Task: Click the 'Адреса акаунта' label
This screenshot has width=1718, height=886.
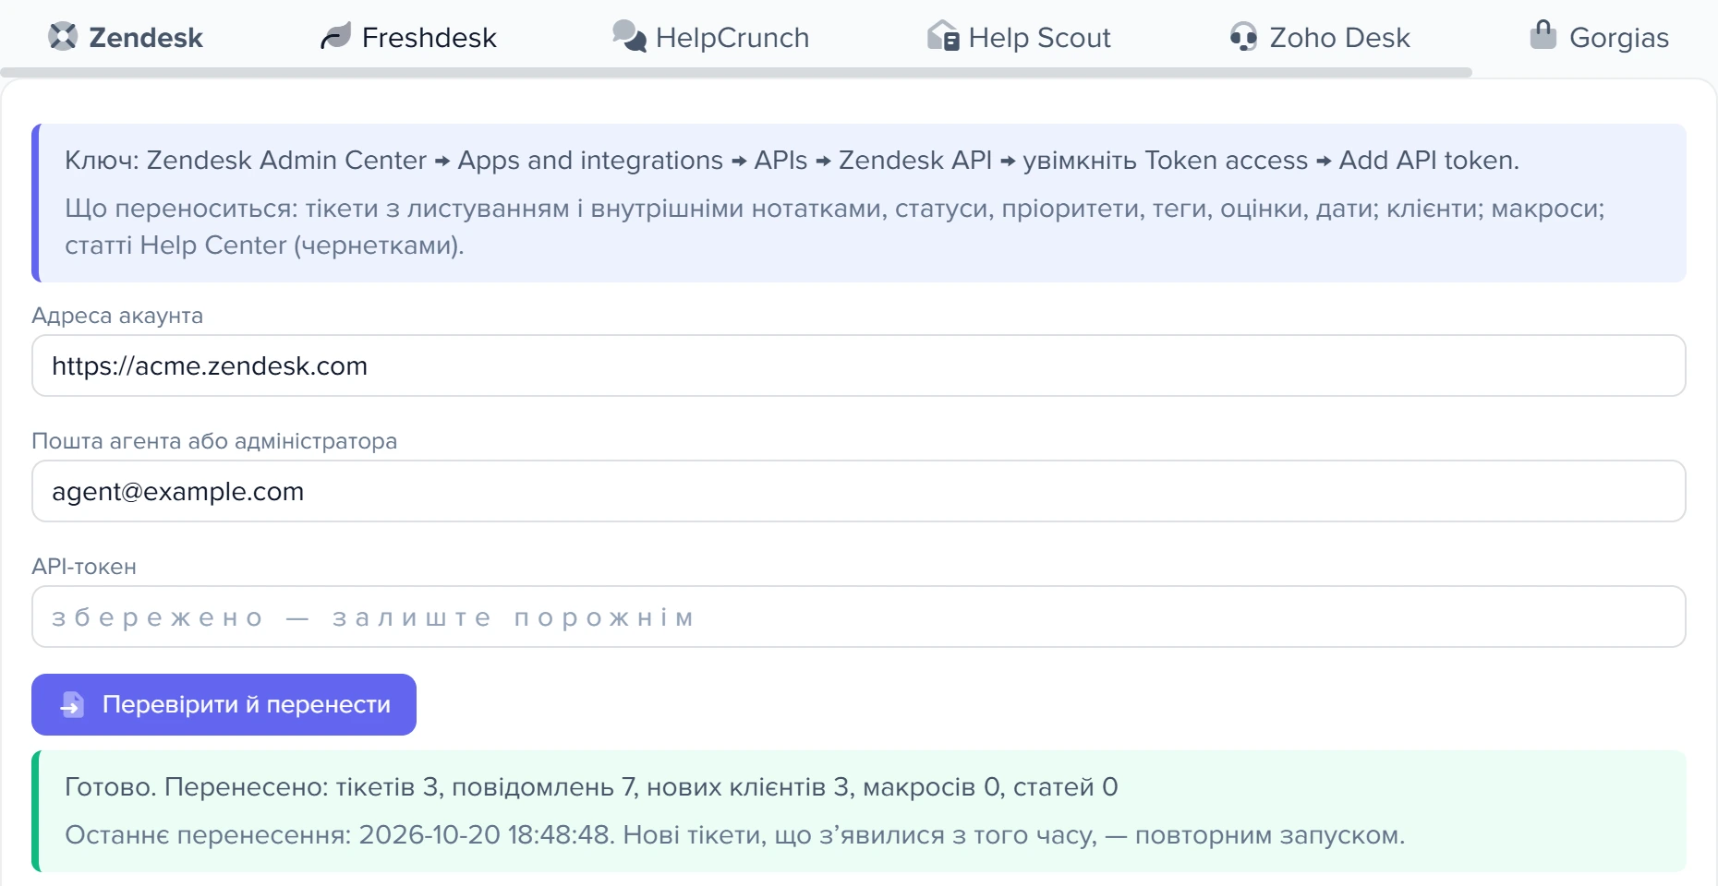Action: (x=117, y=316)
